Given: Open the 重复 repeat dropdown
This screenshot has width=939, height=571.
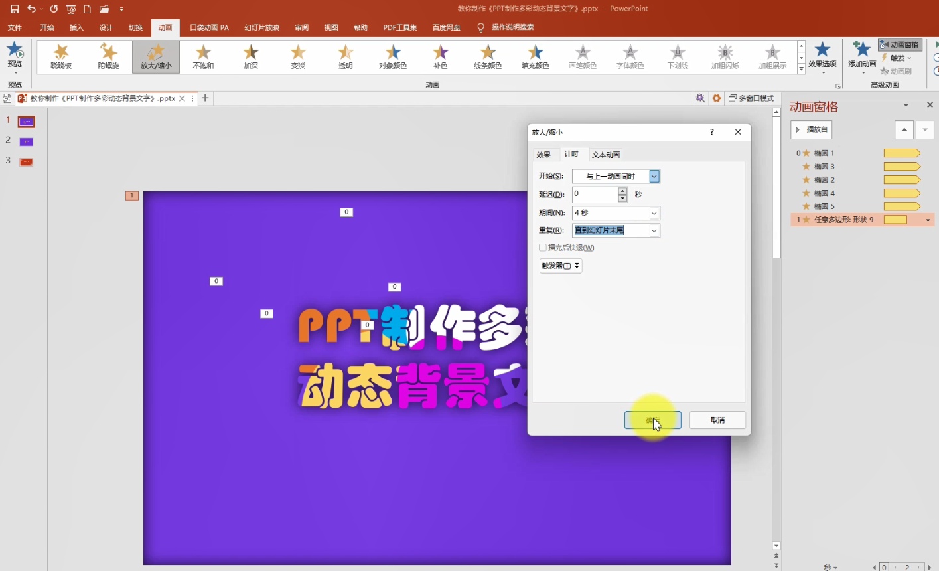Looking at the screenshot, I should [654, 230].
